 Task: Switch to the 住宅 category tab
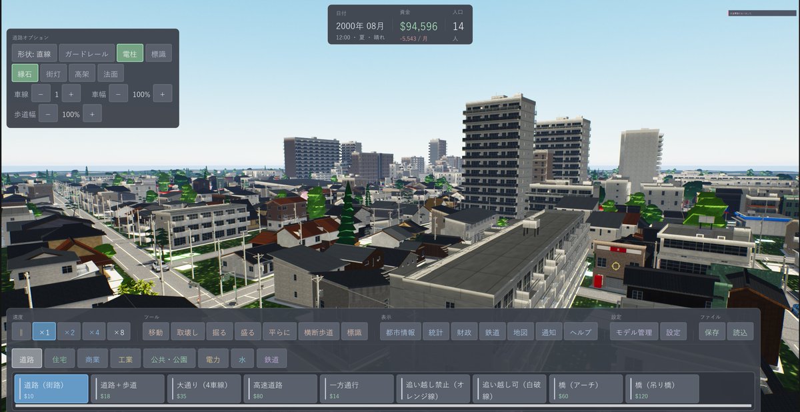coord(59,359)
